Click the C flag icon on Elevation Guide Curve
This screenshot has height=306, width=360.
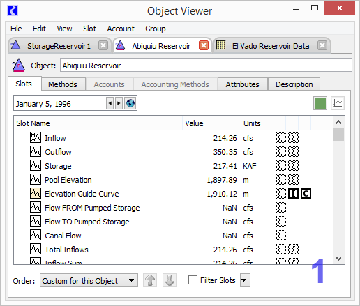pos(306,194)
